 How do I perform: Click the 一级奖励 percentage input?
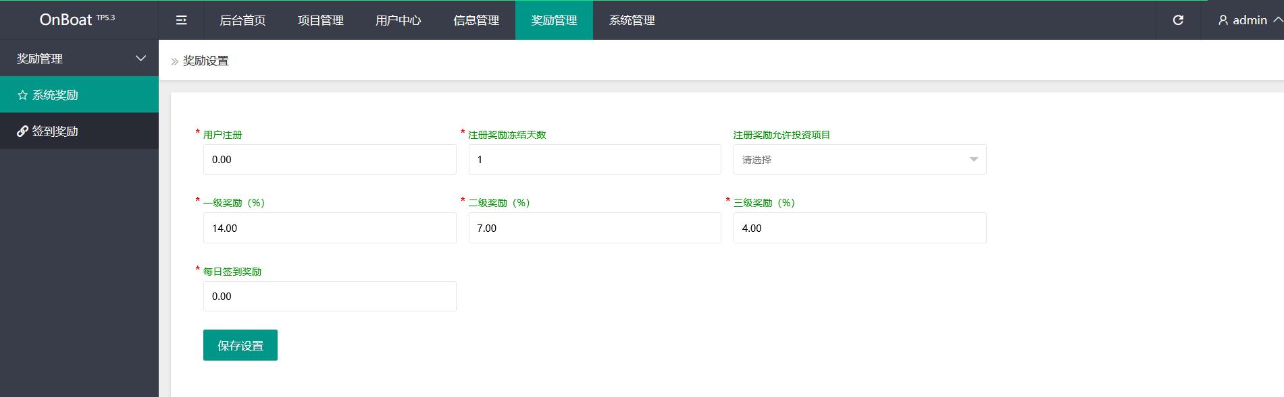coord(330,228)
